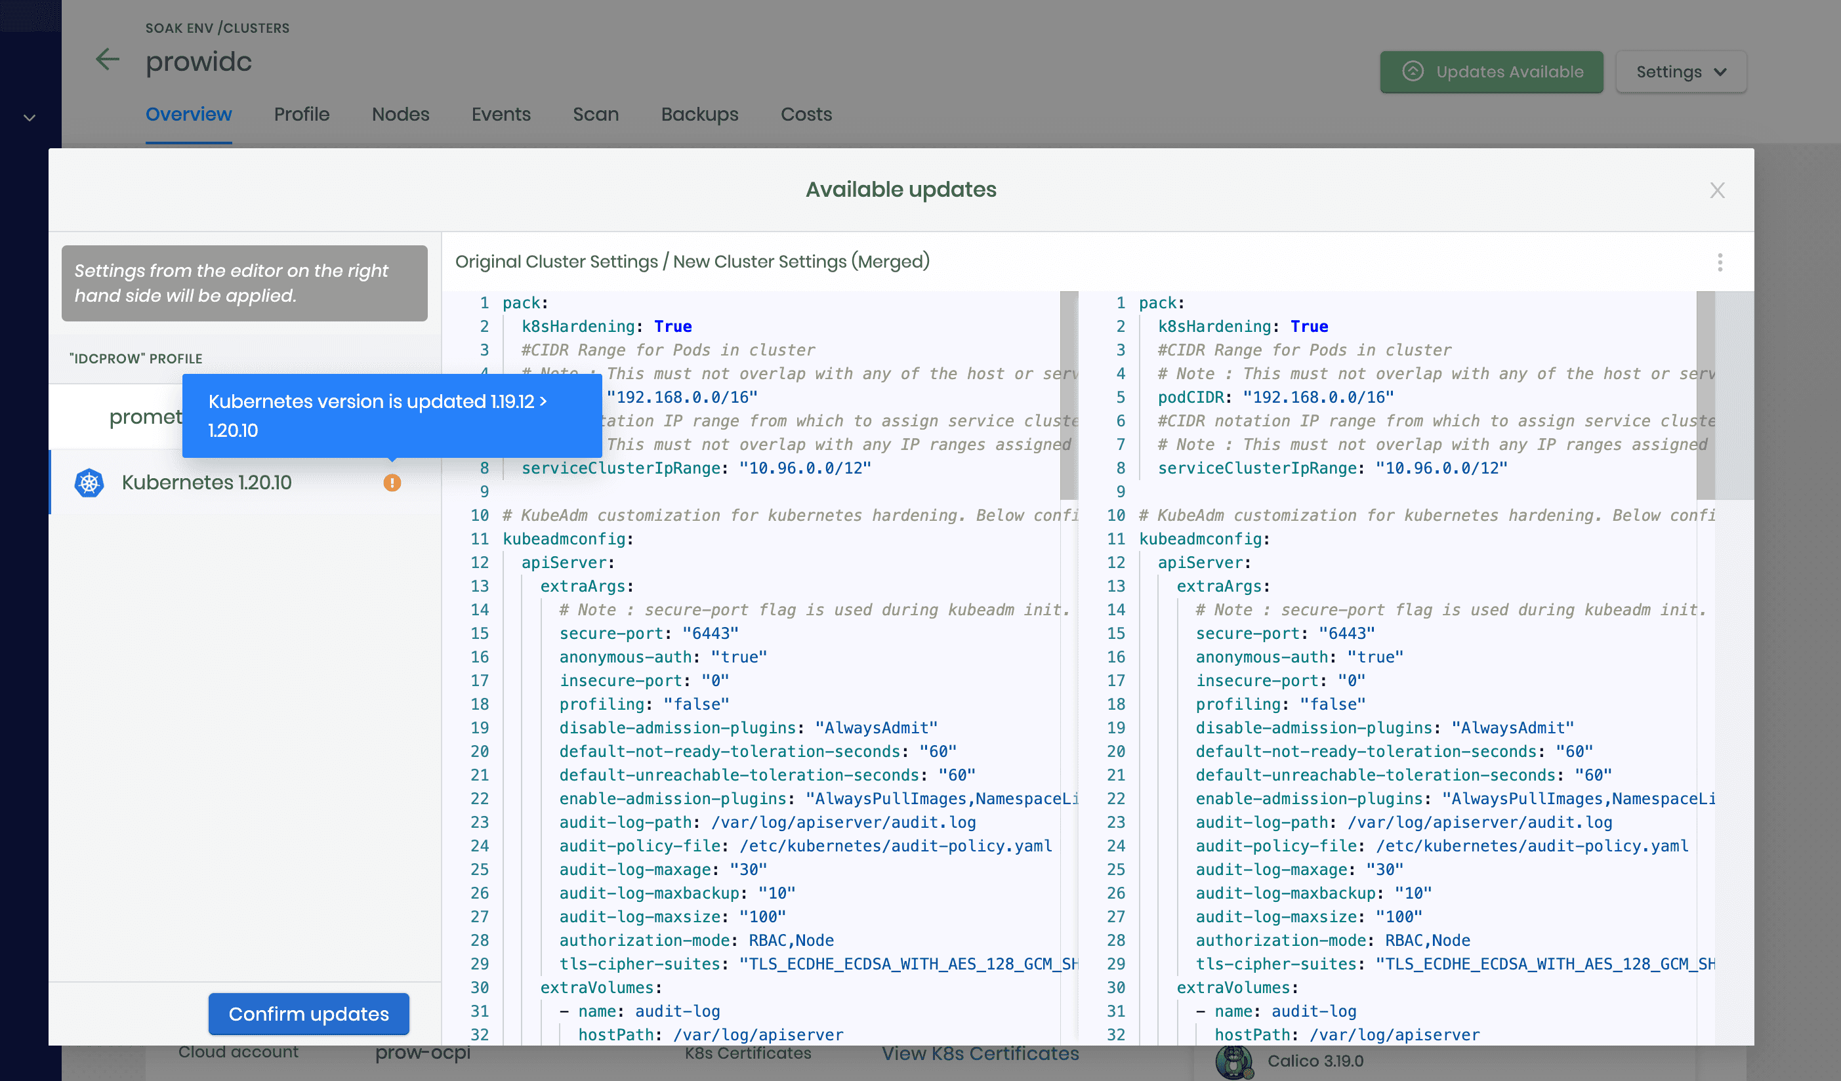Open the three-dot editor options menu

coord(1720,262)
